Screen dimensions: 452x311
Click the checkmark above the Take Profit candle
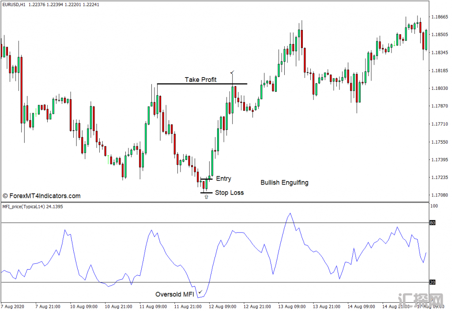point(233,71)
